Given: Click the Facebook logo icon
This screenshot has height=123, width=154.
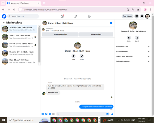Looking at the screenshot, I should 4,16.
